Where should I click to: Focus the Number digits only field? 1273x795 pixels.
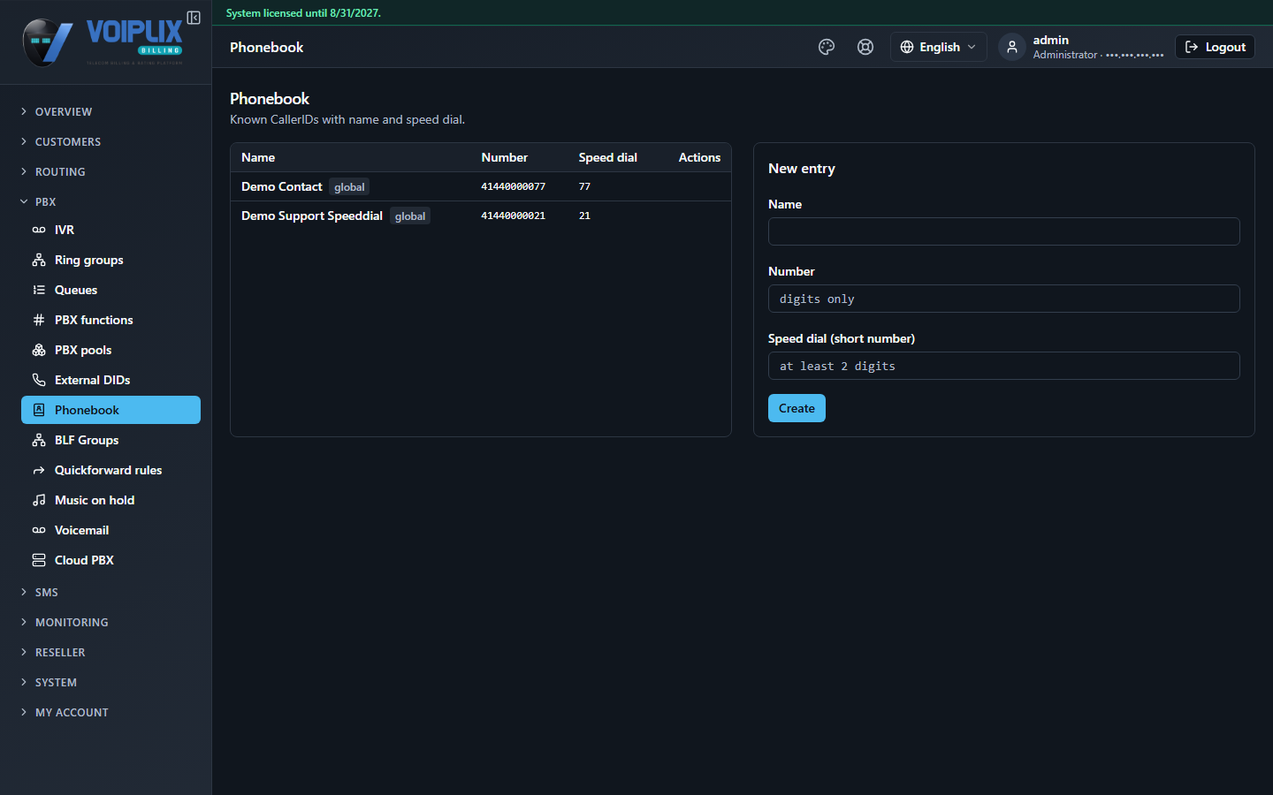1004,299
